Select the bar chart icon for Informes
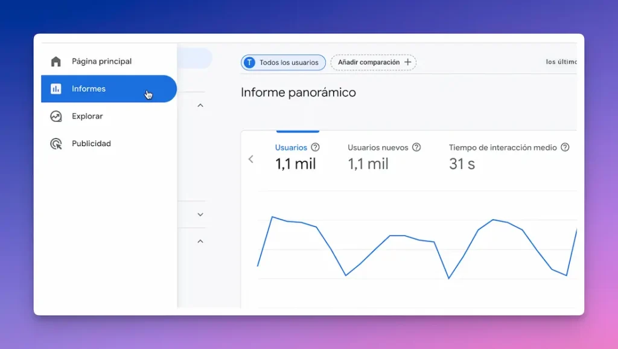 (56, 88)
